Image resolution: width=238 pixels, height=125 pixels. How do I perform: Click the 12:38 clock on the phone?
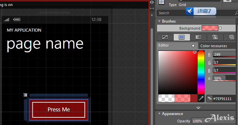96,20
